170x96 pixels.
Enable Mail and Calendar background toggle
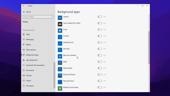point(100,55)
